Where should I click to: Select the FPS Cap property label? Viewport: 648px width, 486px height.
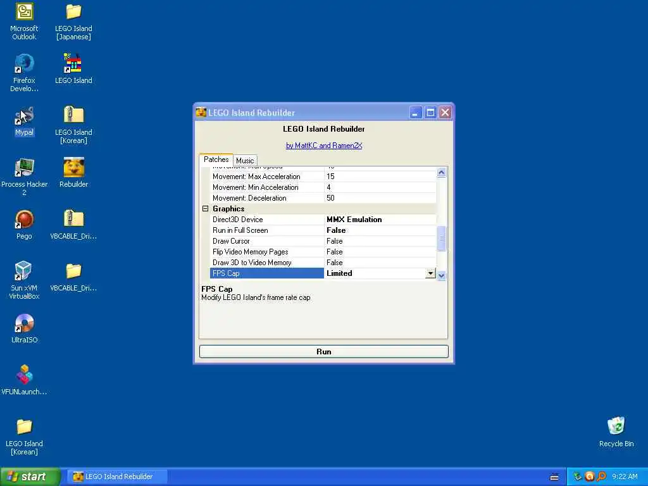(x=267, y=273)
